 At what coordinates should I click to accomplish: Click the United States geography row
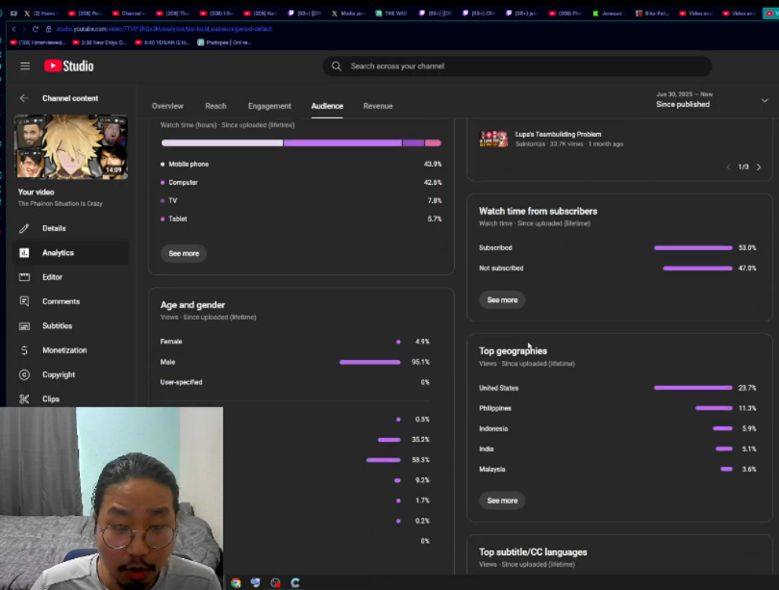click(x=617, y=388)
